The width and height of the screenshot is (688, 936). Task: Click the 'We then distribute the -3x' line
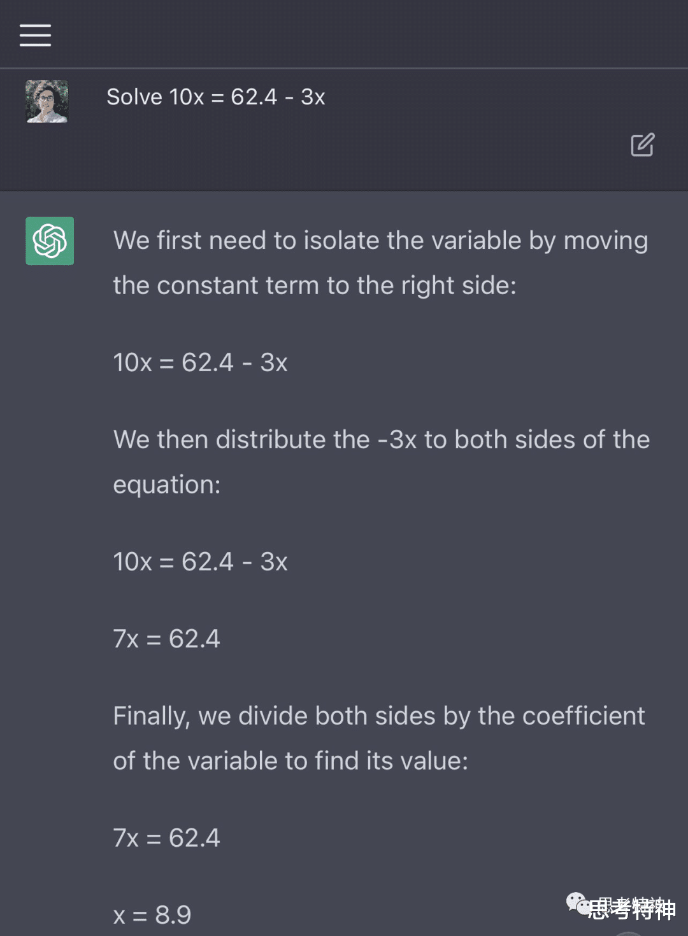pos(381,439)
